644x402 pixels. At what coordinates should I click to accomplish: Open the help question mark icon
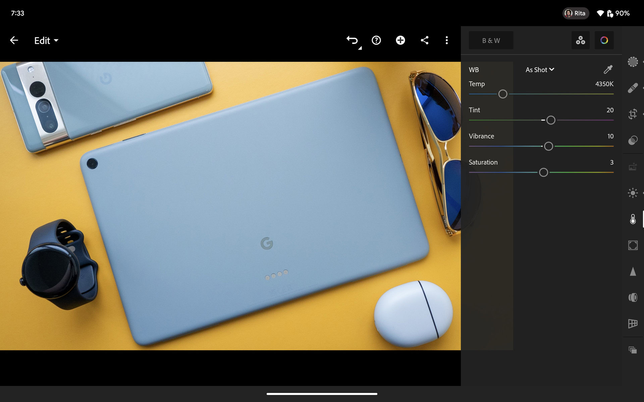tap(376, 41)
